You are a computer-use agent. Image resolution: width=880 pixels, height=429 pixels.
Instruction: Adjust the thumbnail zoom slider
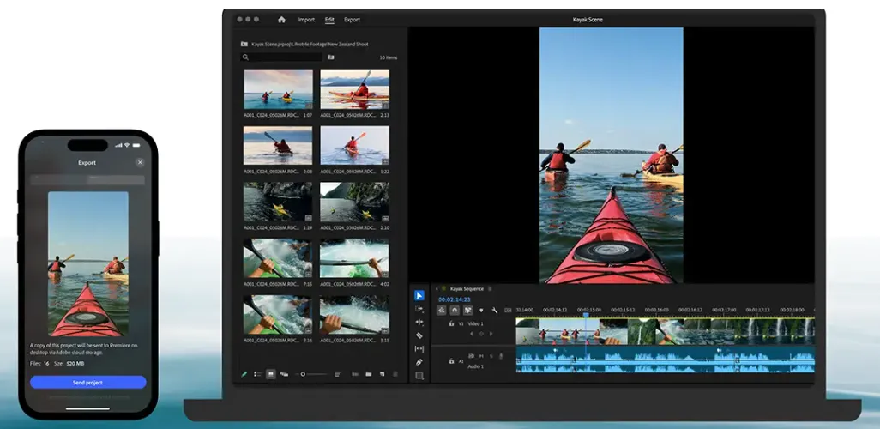(x=303, y=374)
